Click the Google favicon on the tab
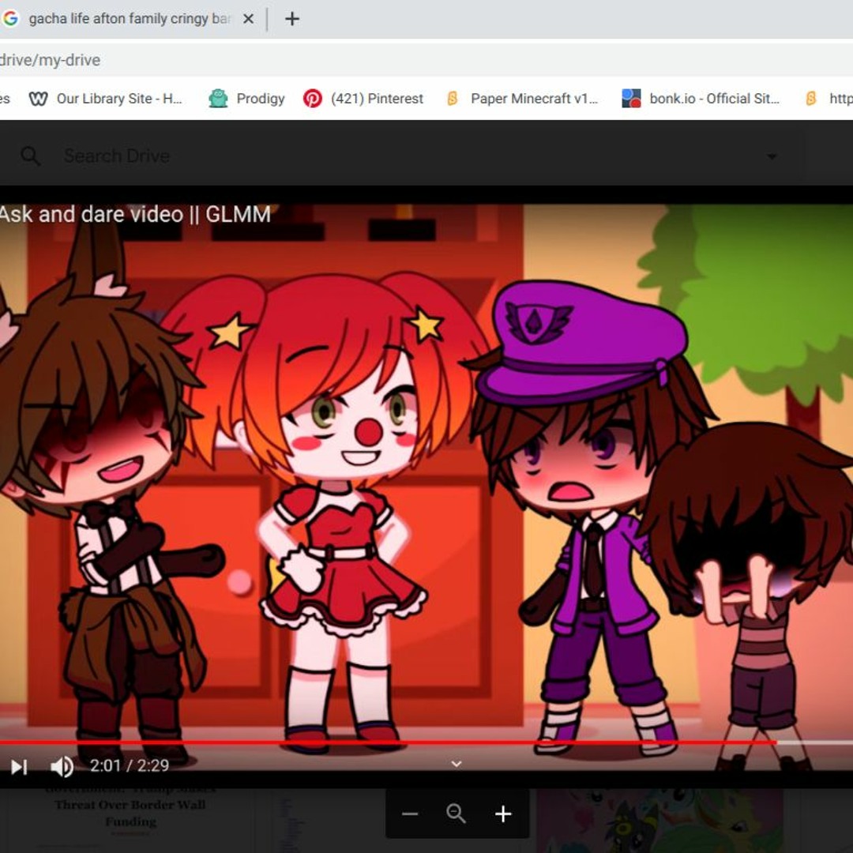 click(10, 18)
